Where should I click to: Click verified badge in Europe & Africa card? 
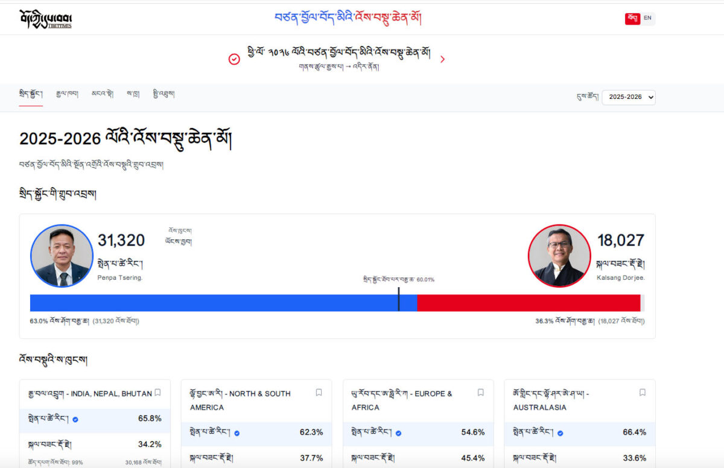click(x=399, y=433)
